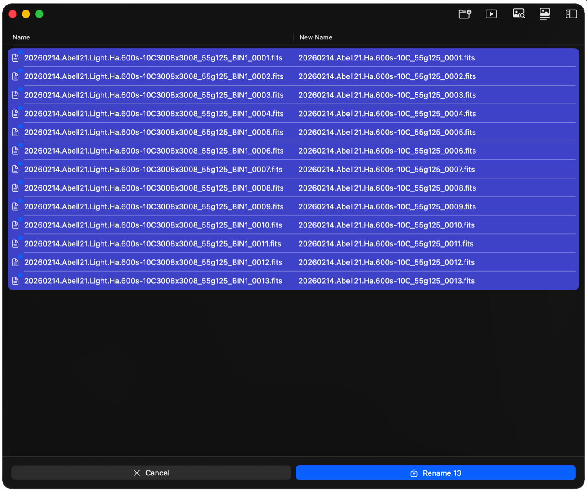
Task: Select original name ending BIN1_0003.fits
Action: tap(154, 95)
